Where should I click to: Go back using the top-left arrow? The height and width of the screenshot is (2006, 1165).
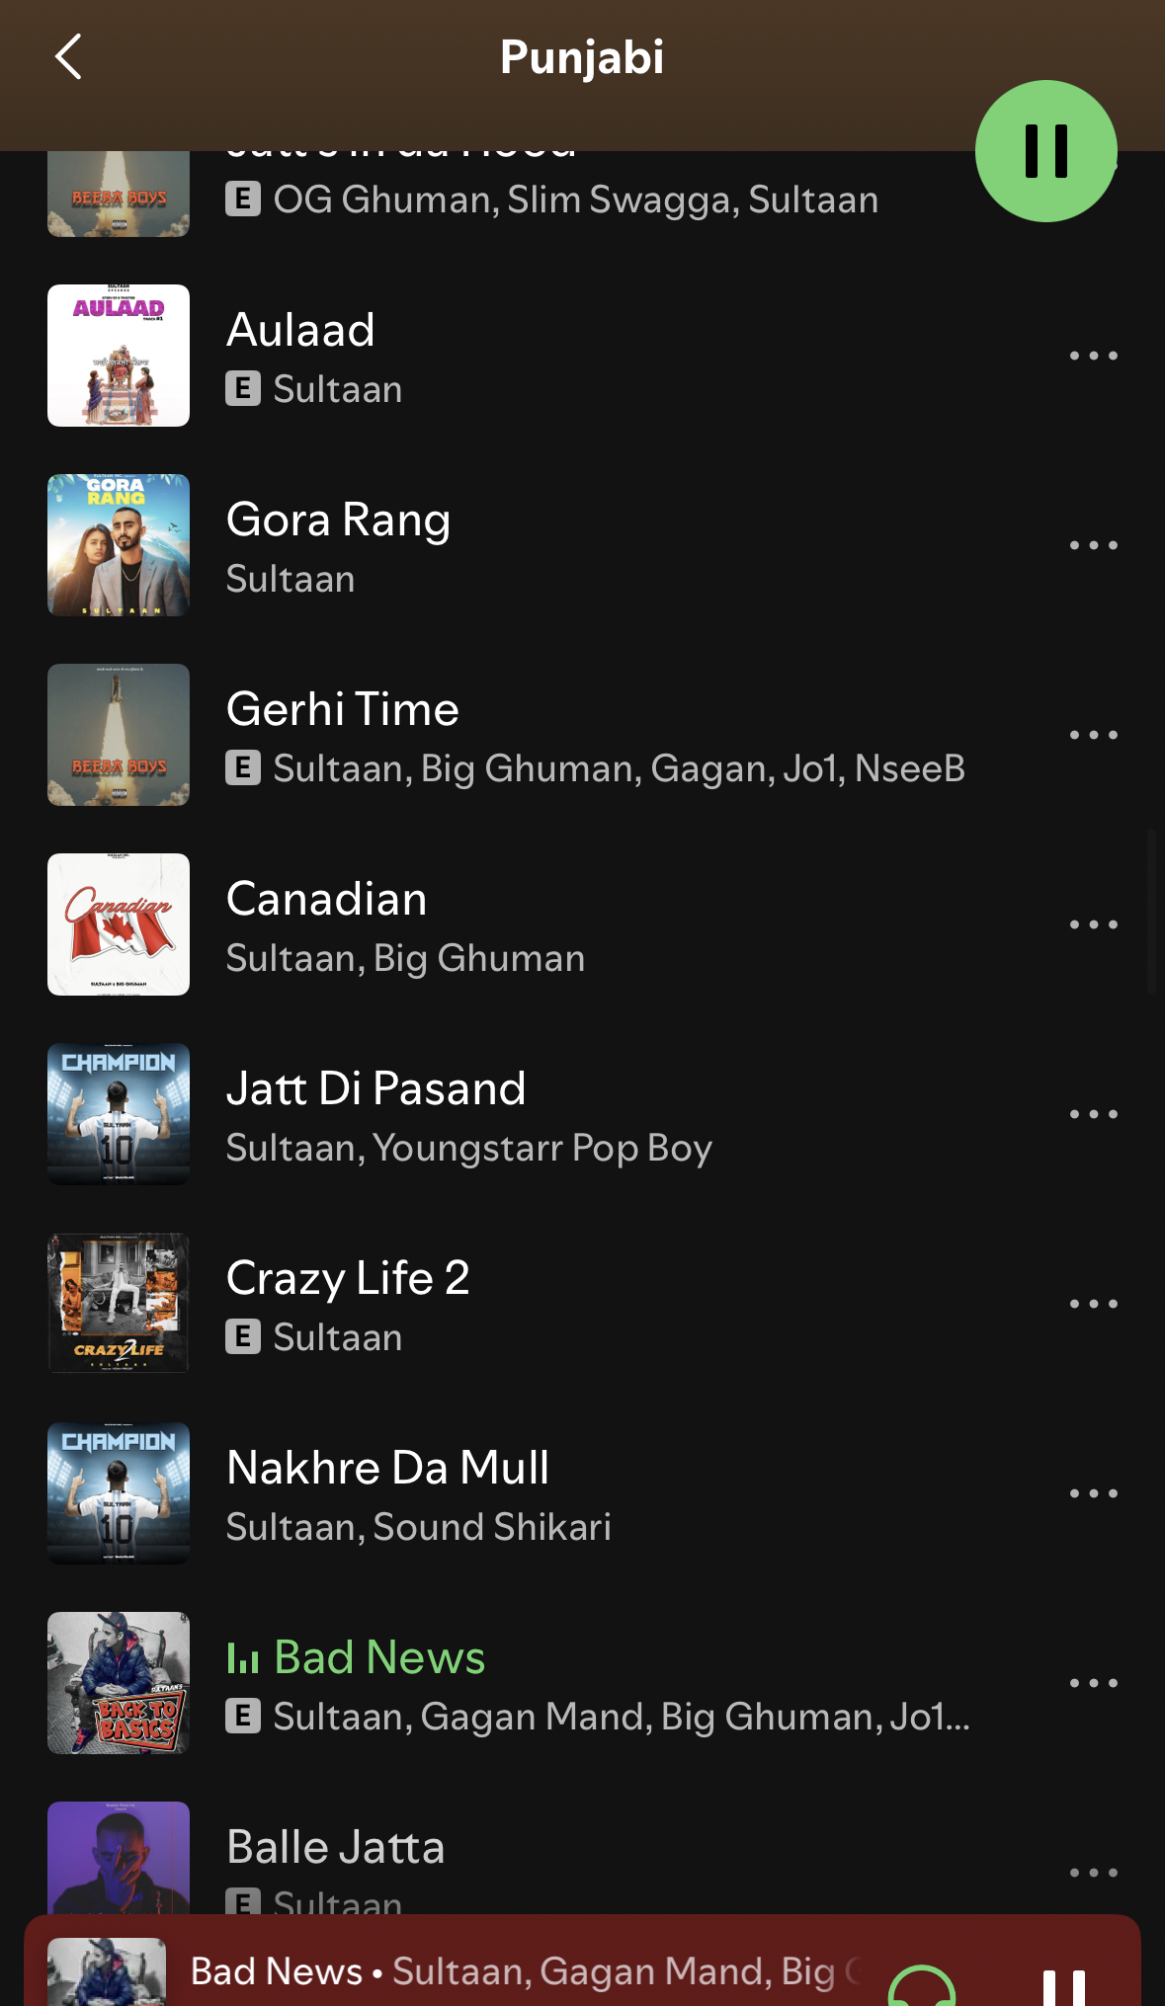[68, 56]
